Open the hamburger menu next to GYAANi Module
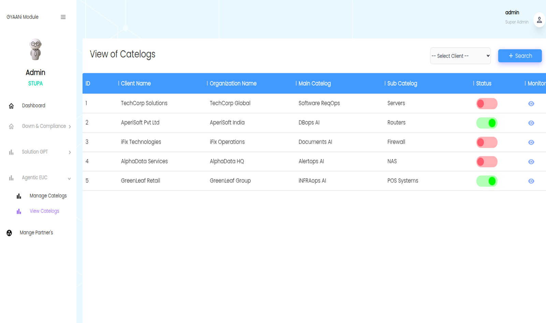 click(x=63, y=17)
